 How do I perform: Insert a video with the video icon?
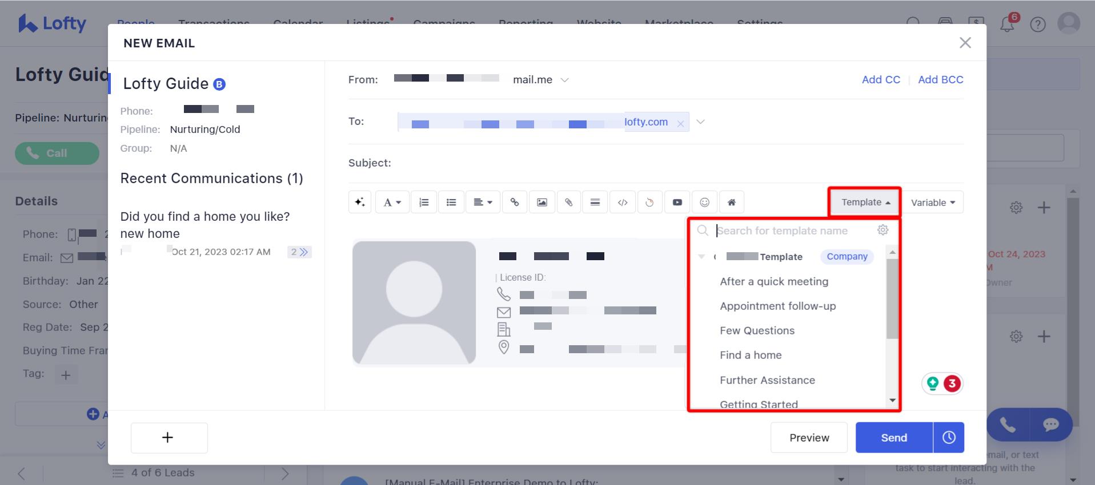677,202
